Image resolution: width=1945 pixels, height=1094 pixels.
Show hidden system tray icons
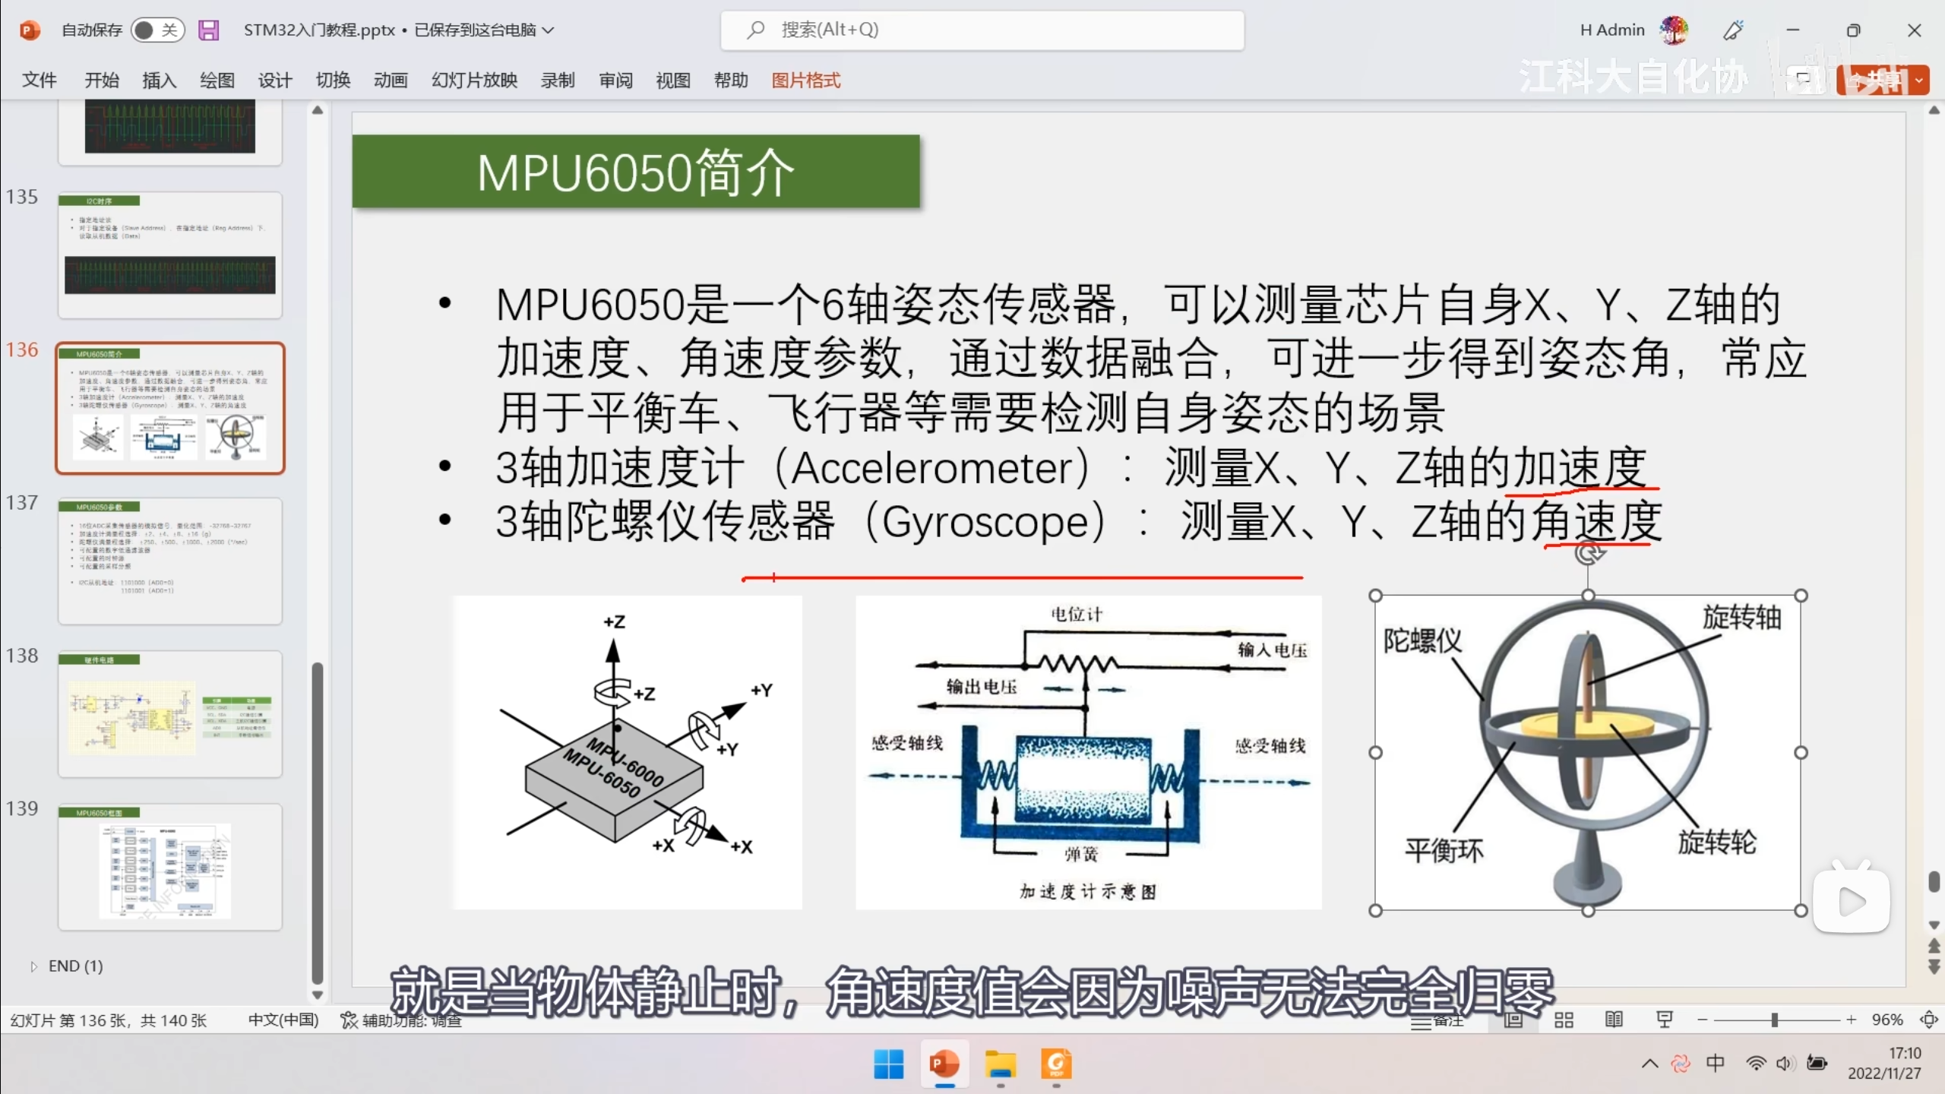pos(1649,1064)
